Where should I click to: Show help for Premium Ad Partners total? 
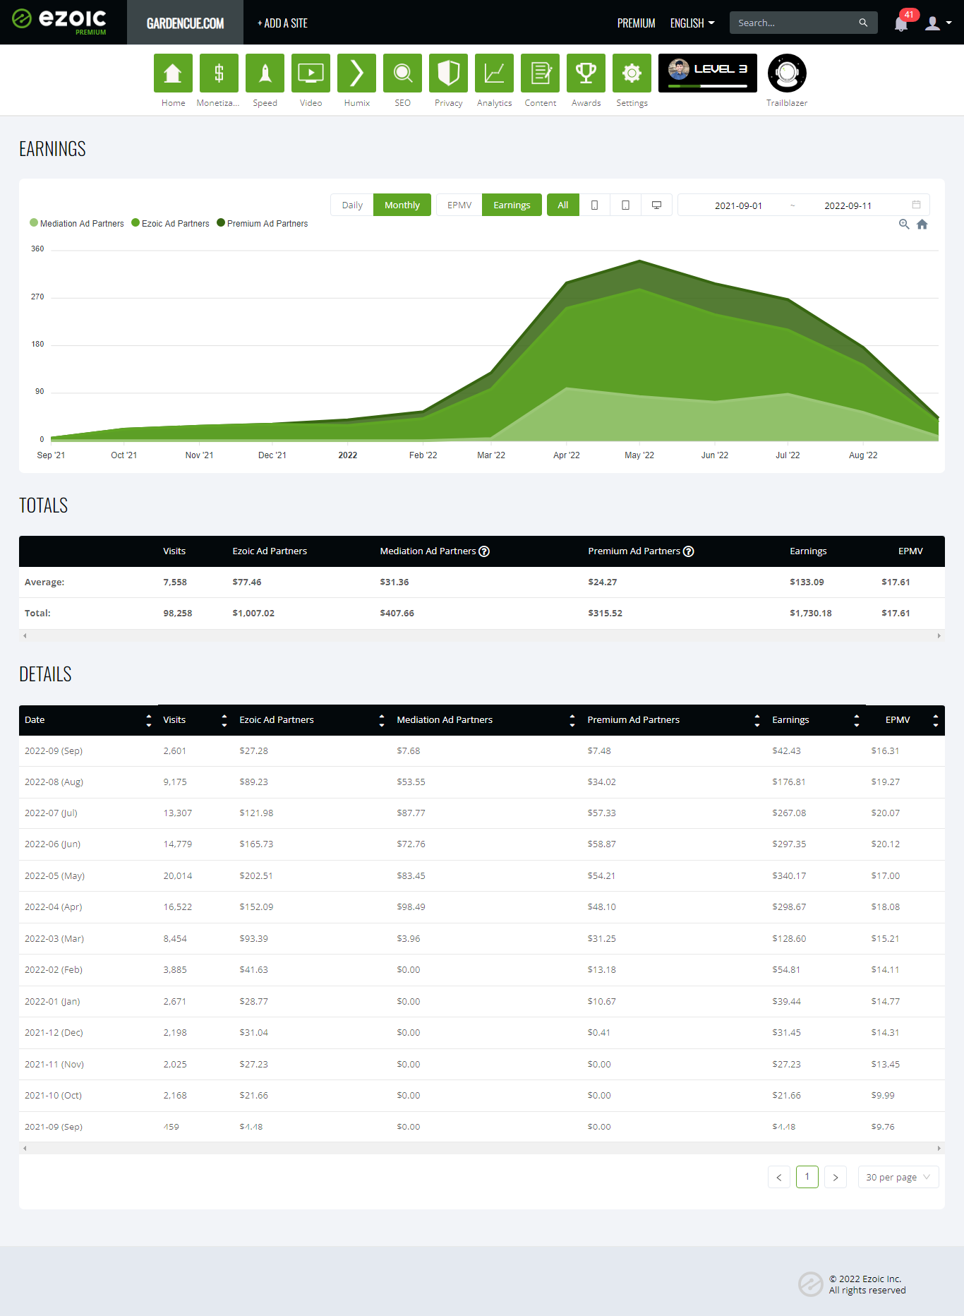tap(689, 551)
